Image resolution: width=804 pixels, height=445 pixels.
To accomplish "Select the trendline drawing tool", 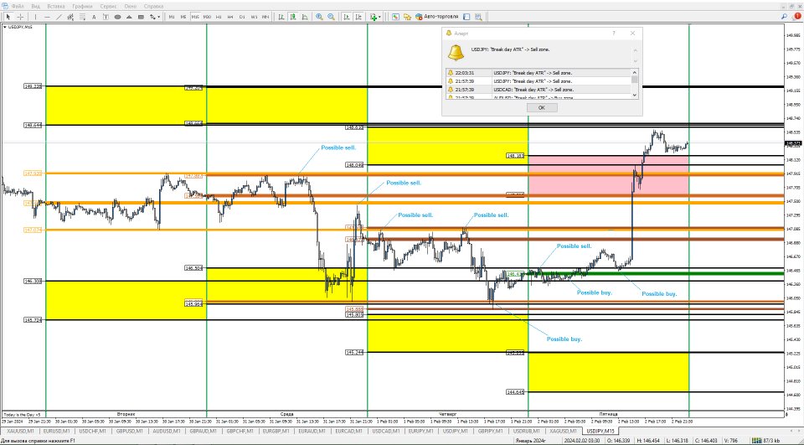I will pos(59,17).
